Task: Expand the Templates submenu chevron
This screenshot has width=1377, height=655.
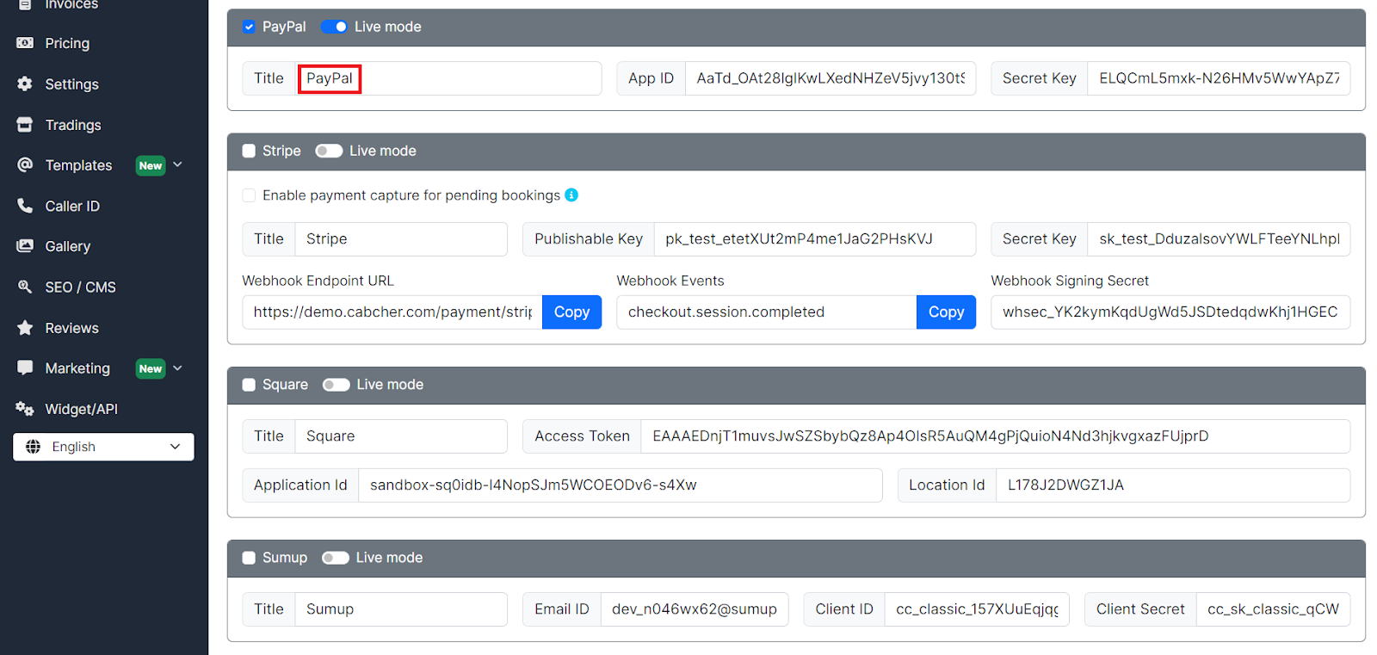Action: [178, 164]
